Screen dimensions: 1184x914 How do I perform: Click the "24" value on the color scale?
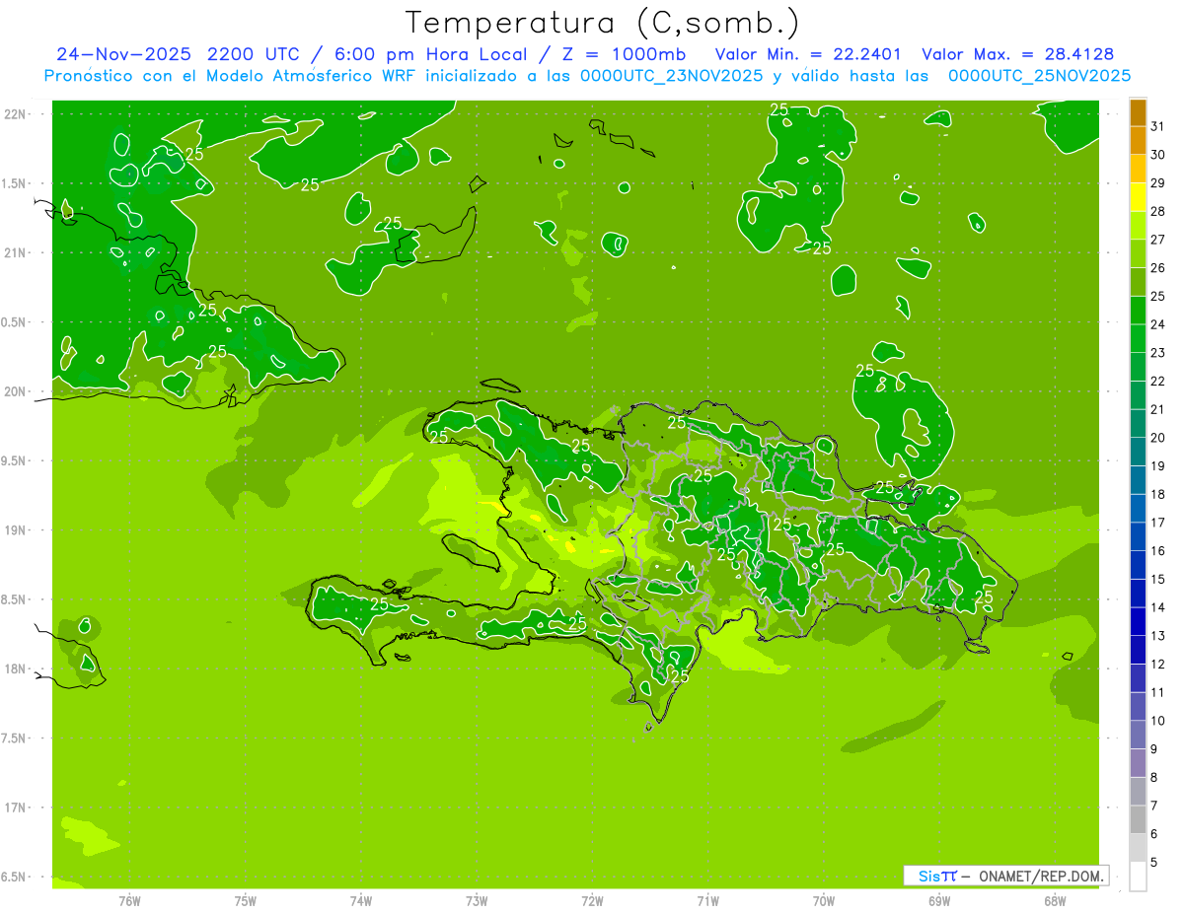(x=1158, y=324)
